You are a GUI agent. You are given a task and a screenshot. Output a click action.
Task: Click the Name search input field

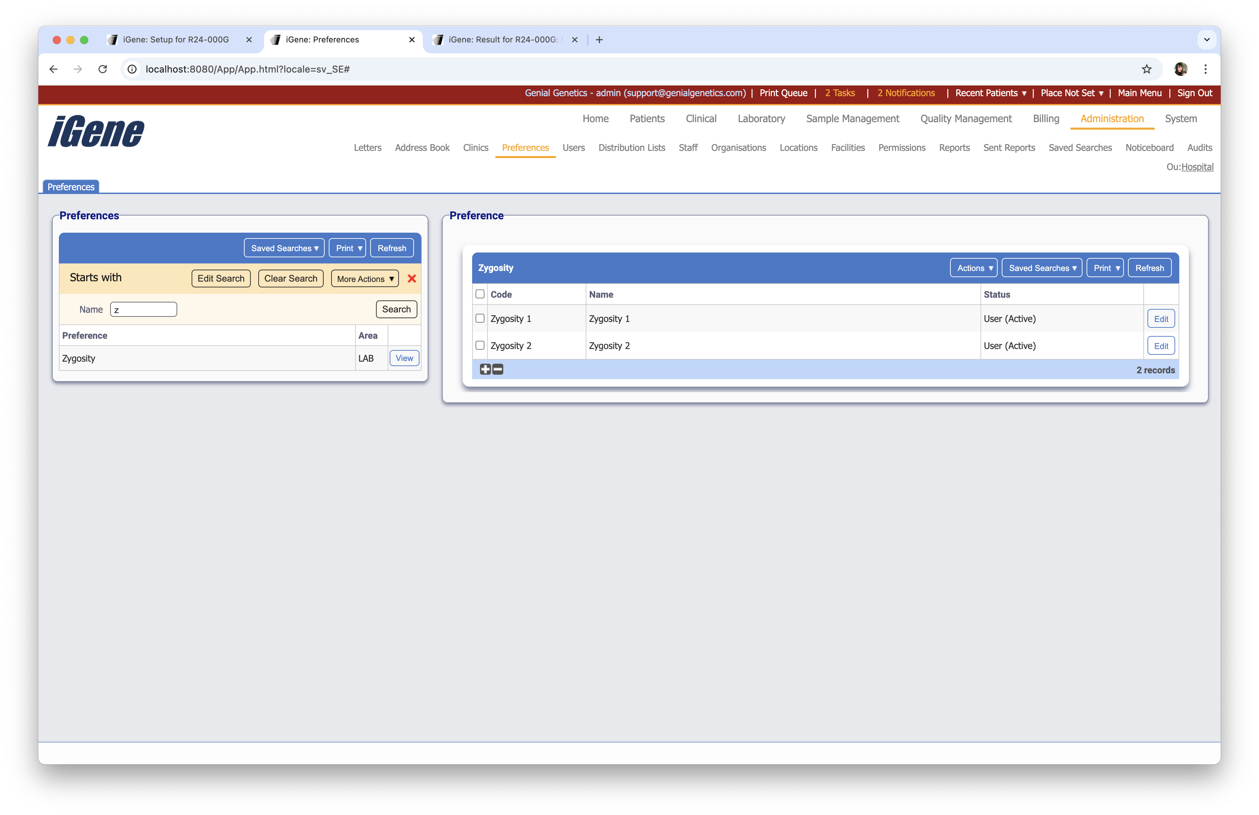(x=144, y=309)
